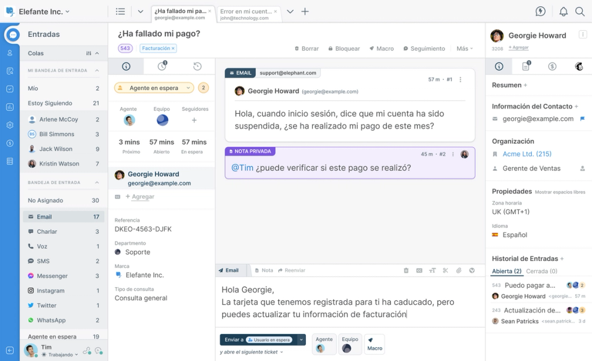This screenshot has width=592, height=361.
Task: Toggle the Nota private note mode
Action: 264,270
